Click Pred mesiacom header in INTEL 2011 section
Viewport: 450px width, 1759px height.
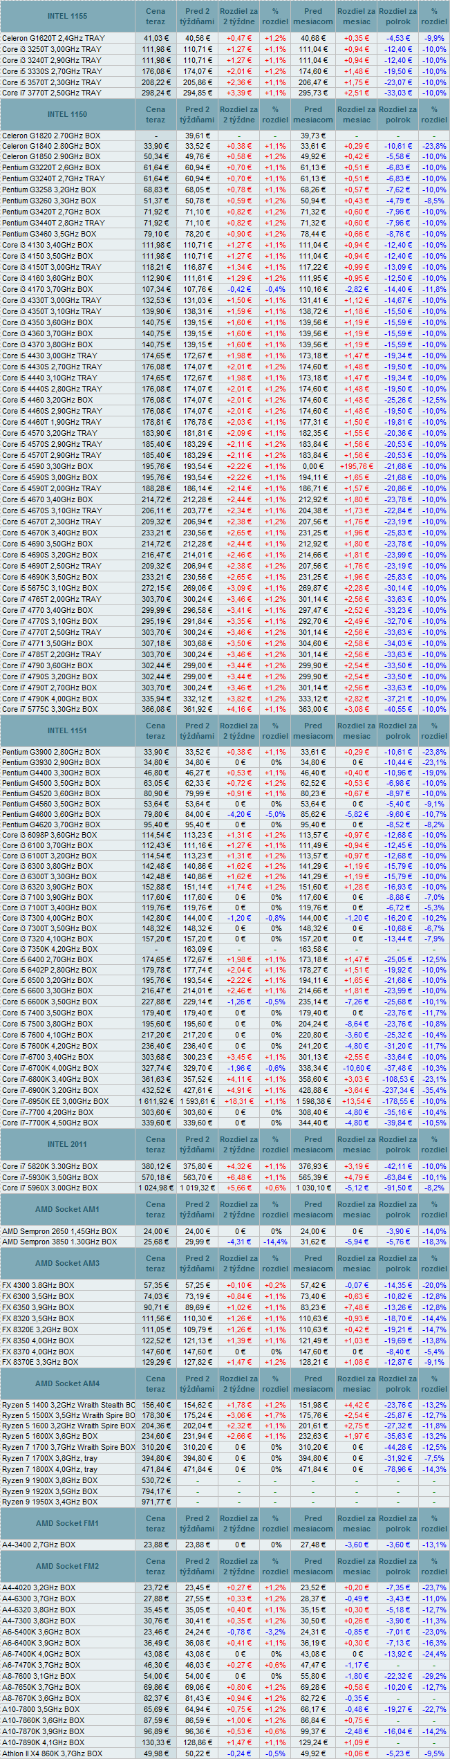(313, 1144)
